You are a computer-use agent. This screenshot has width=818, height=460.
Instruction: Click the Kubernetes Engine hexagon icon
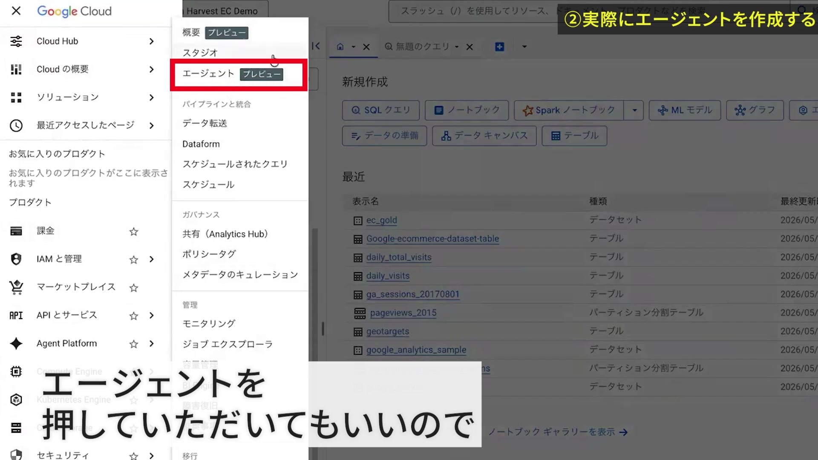[16, 400]
